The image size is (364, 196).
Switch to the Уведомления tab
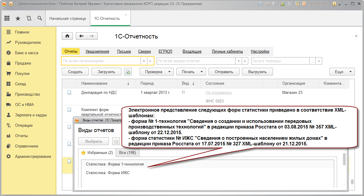[x=97, y=51]
